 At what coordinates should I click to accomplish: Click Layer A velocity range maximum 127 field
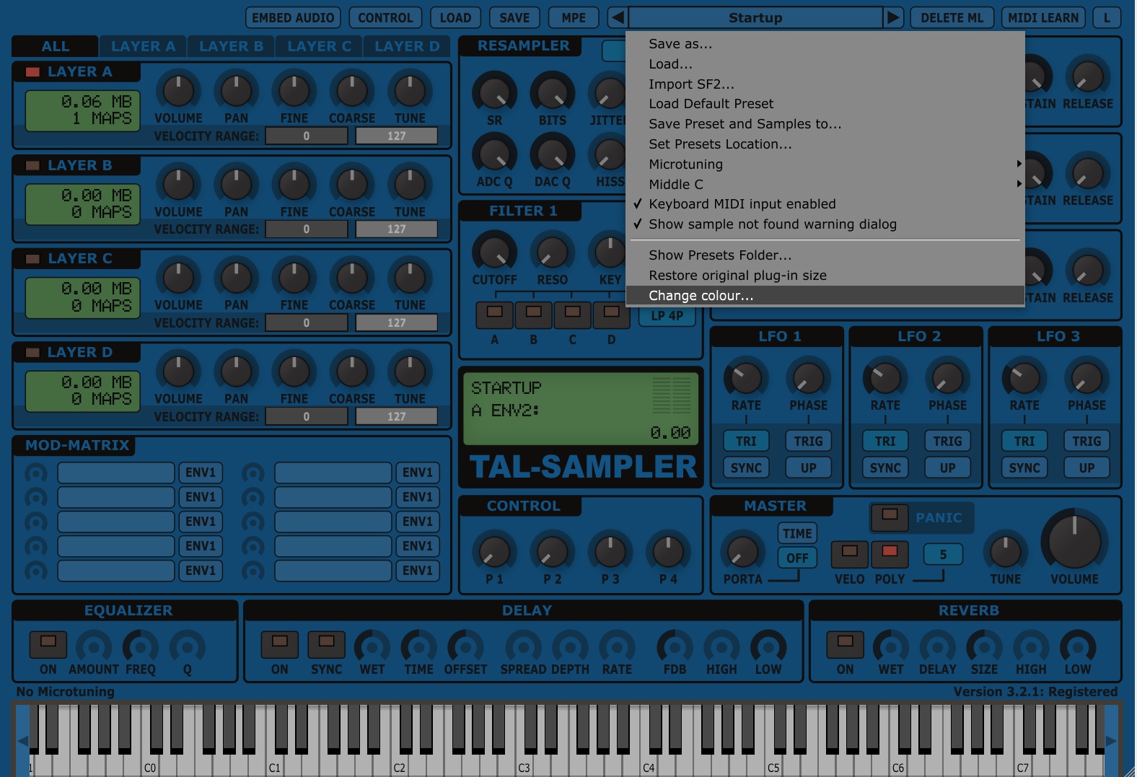396,136
